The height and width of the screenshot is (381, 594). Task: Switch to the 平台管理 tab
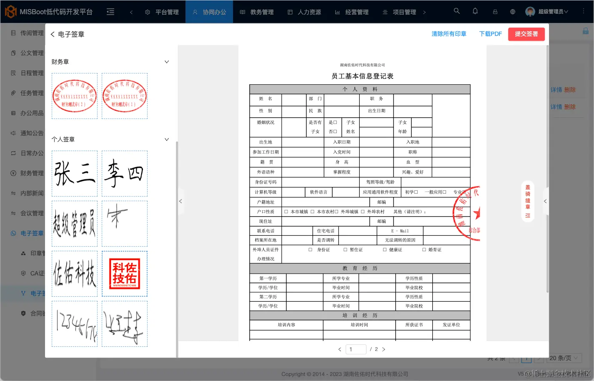click(162, 12)
